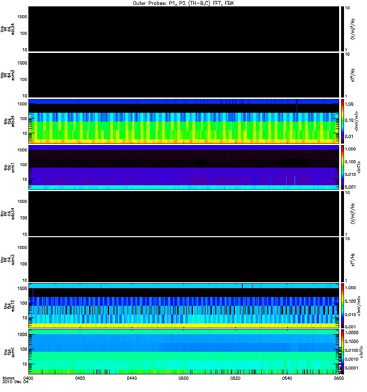
Task: Click the 0540 time axis label
Action: click(x=287, y=378)
